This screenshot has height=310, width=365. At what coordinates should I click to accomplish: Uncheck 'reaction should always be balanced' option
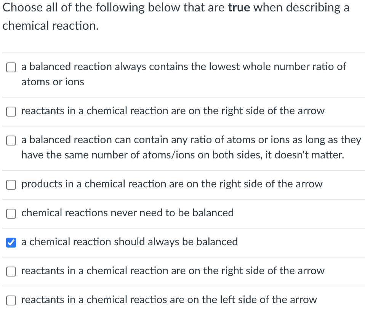click(11, 242)
